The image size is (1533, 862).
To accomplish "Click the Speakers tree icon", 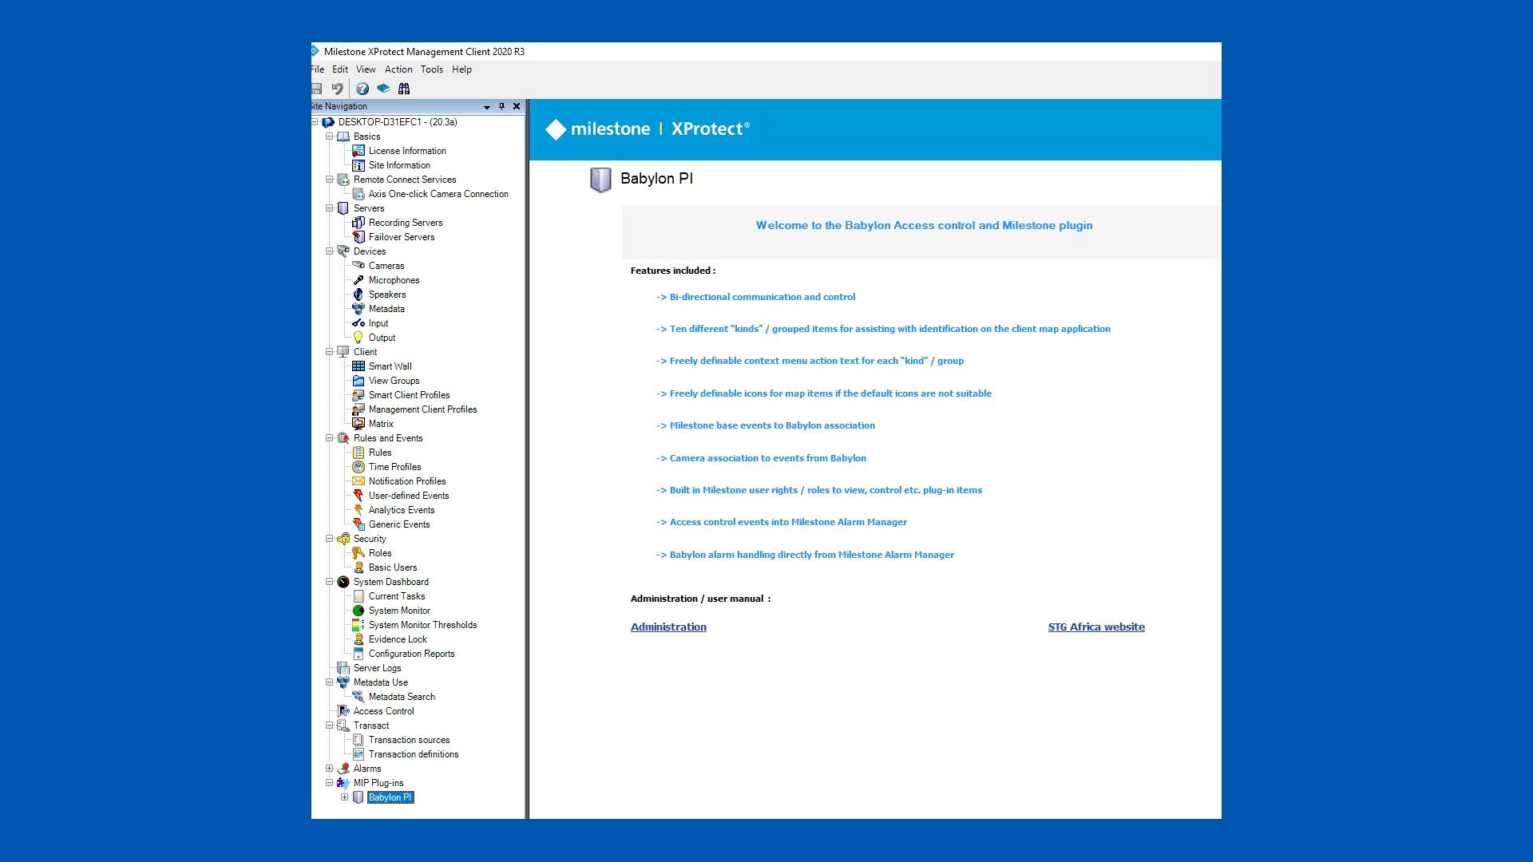I will coord(358,295).
